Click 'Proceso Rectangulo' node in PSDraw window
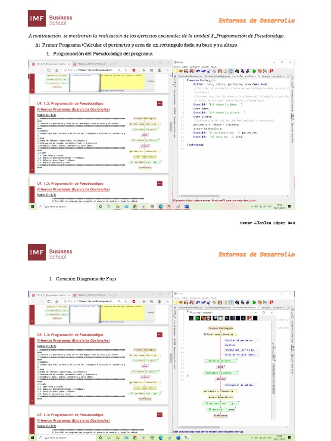331x441 pixels. 221,328
